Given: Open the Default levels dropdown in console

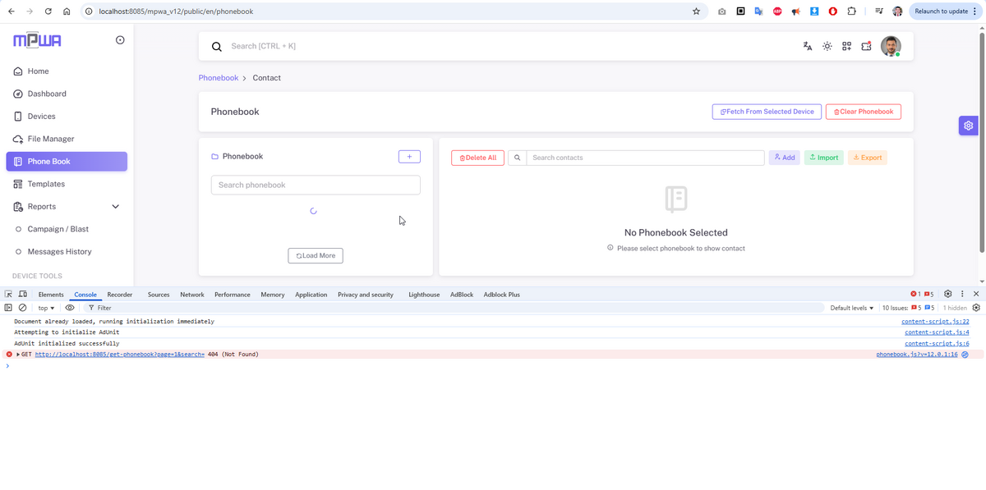Looking at the screenshot, I should tap(852, 308).
